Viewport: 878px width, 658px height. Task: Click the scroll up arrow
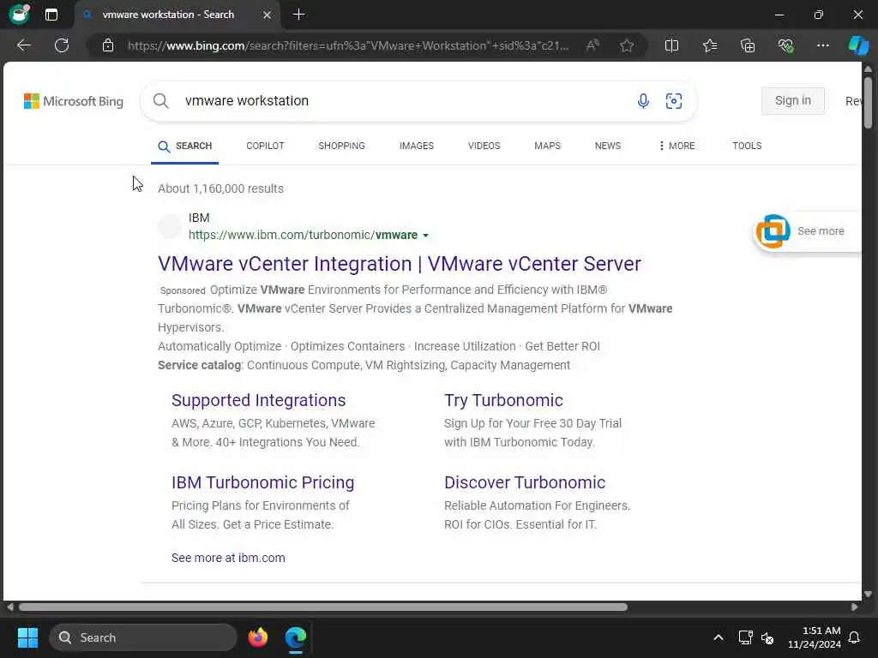click(868, 69)
